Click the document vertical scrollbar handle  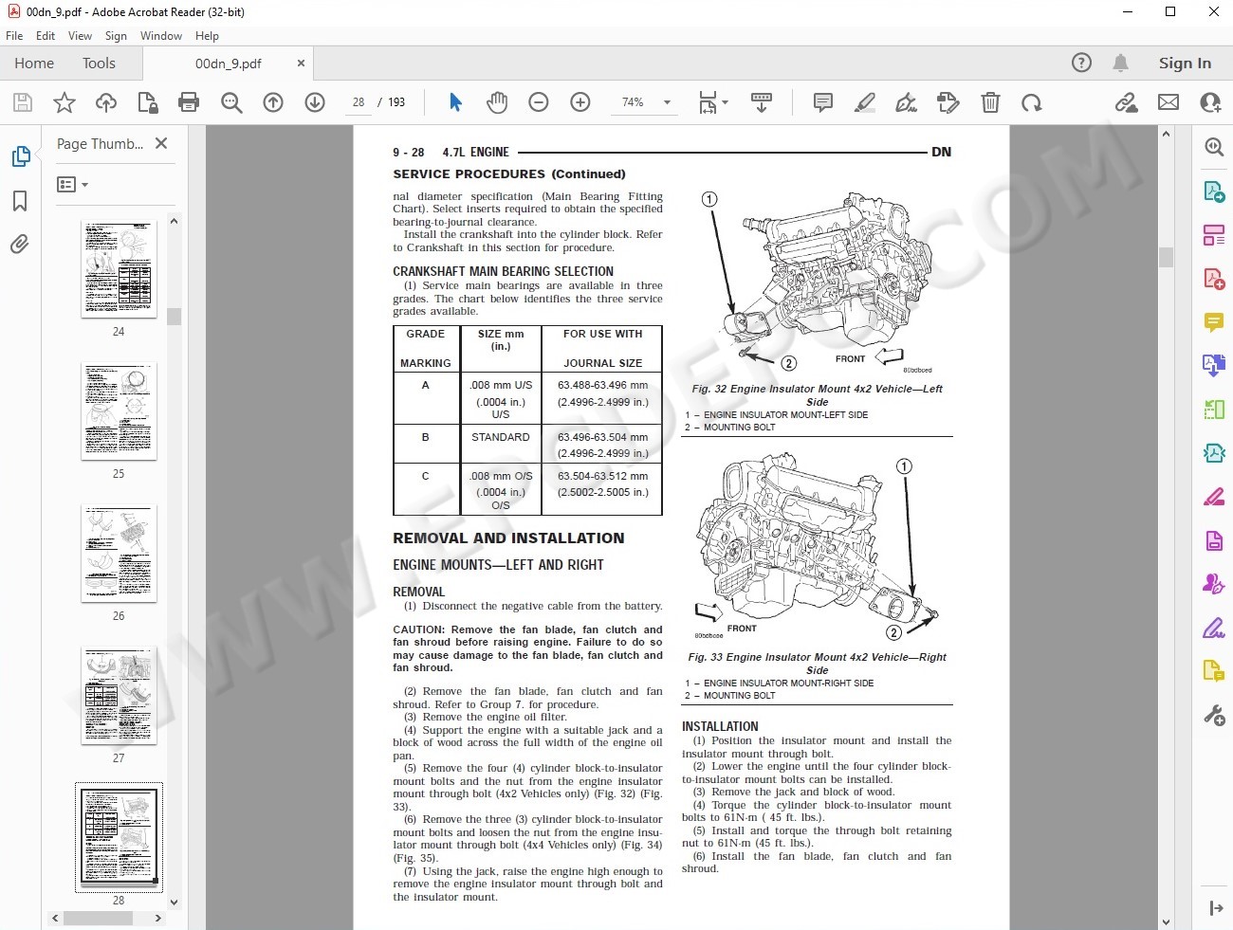click(x=1166, y=257)
